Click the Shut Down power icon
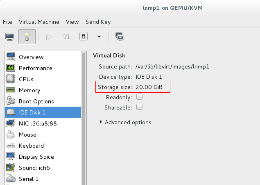260x185 pixels. pyautogui.click(x=83, y=37)
